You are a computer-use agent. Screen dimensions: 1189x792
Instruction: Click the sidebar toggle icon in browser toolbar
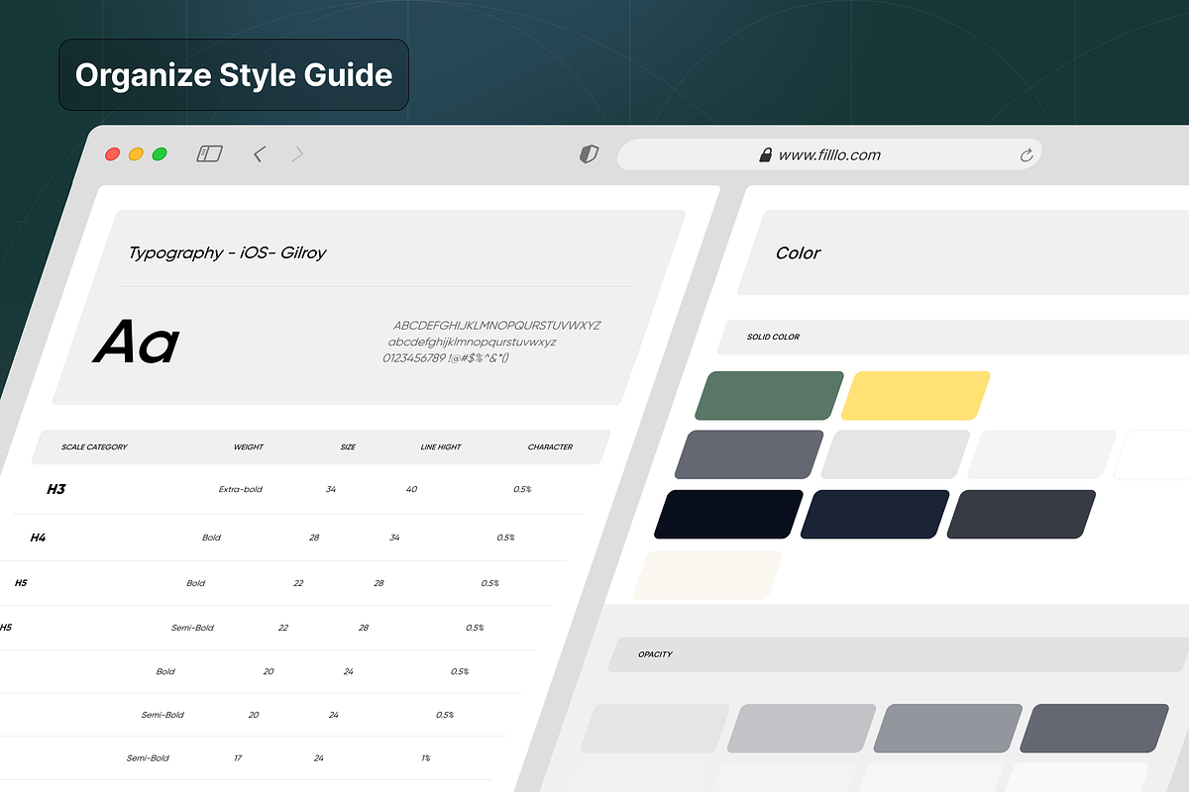(x=209, y=153)
